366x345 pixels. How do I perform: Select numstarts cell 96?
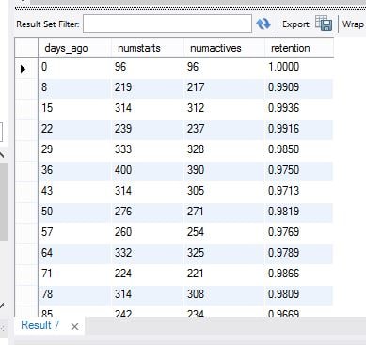click(x=148, y=67)
